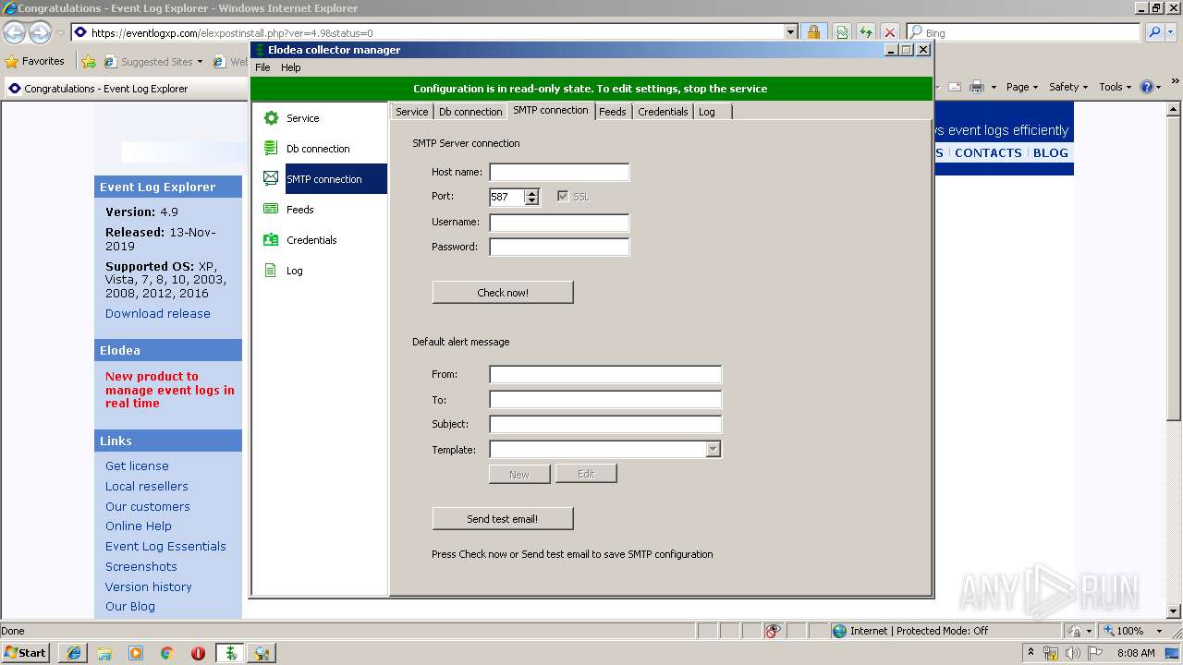This screenshot has width=1183, height=665.
Task: Open the Version history link
Action: [149, 586]
